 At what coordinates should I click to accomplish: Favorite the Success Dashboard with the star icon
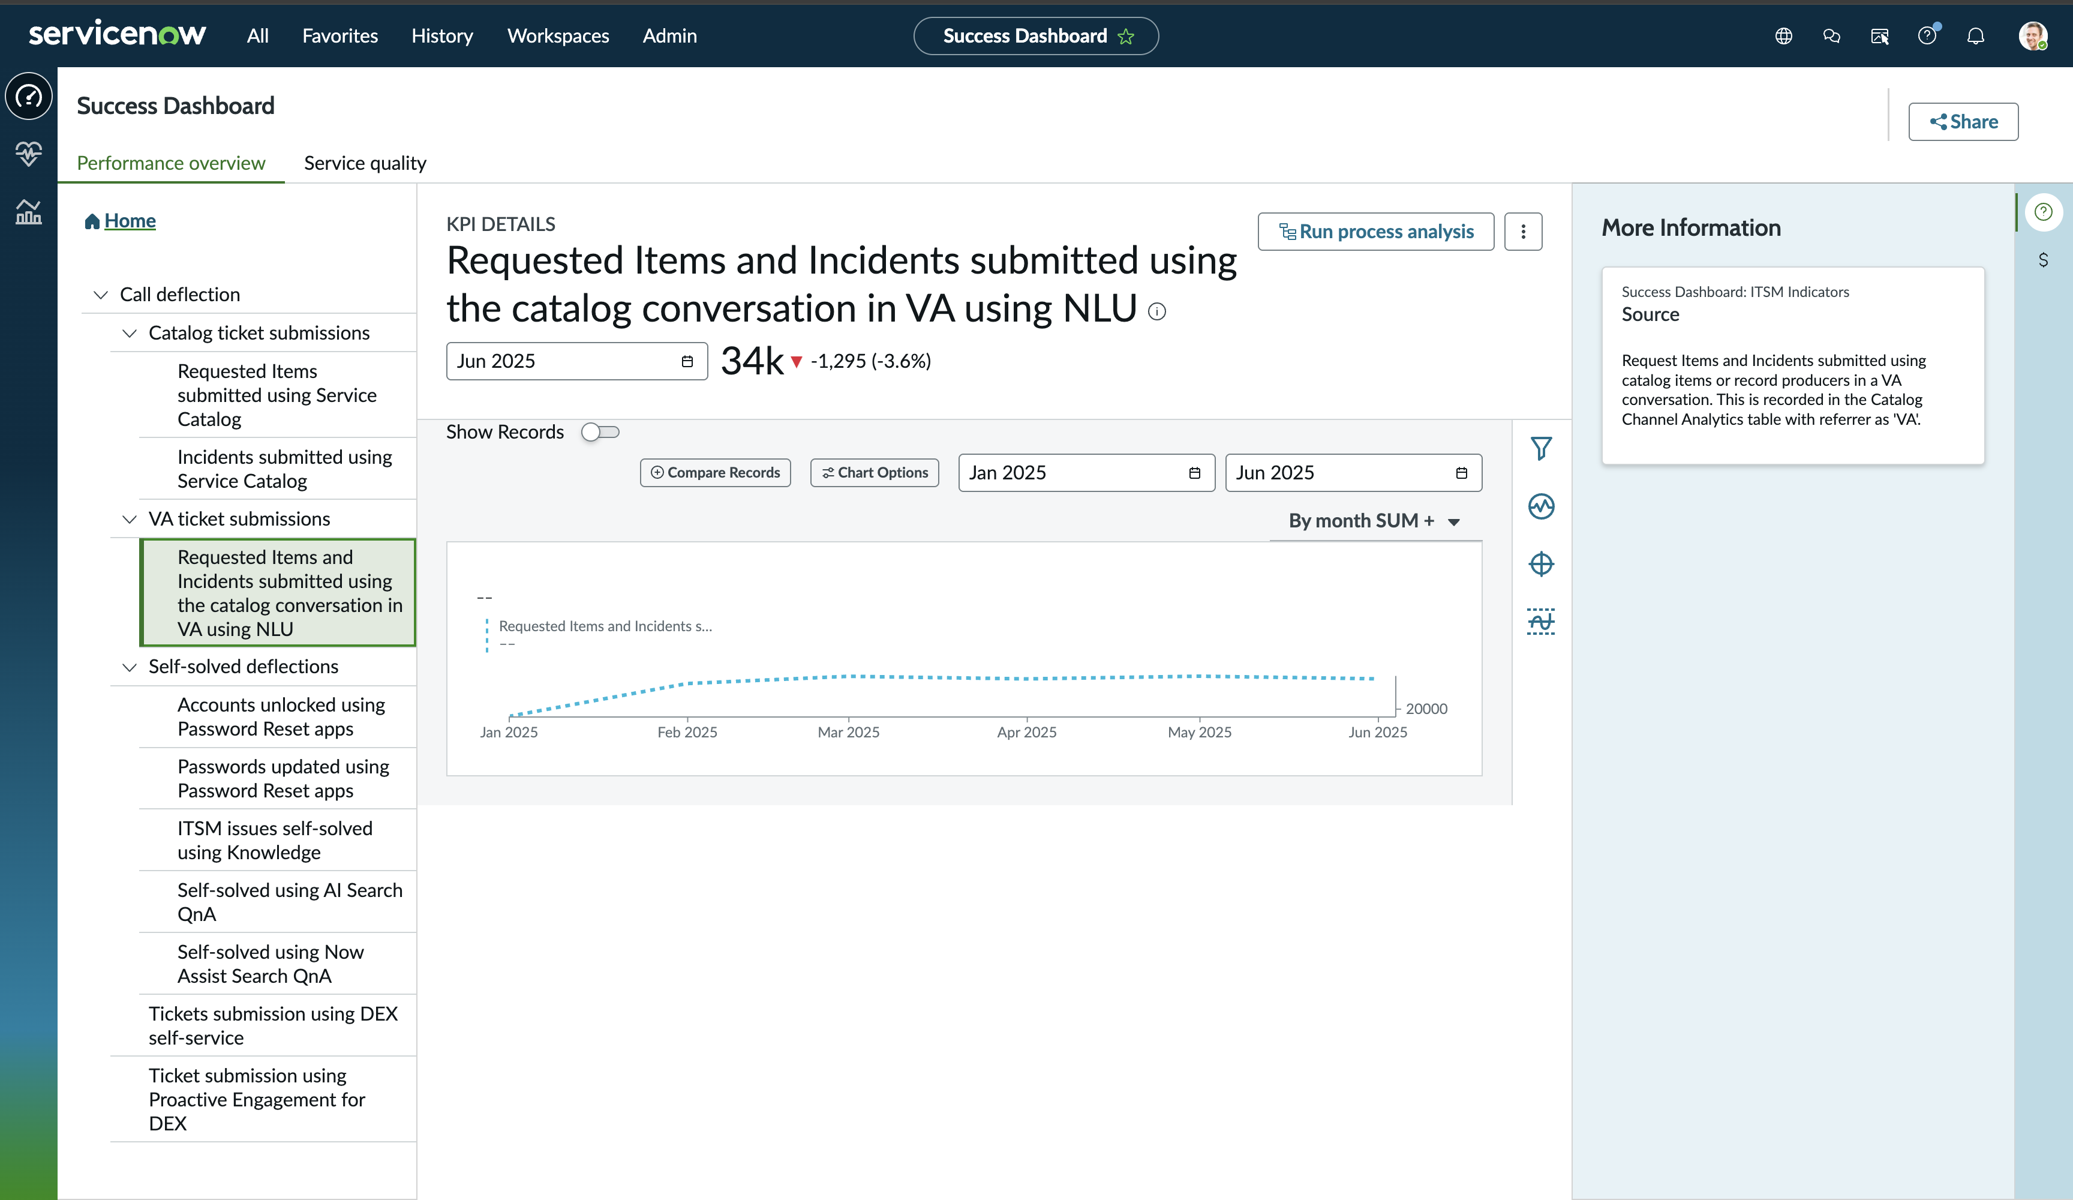tap(1126, 36)
